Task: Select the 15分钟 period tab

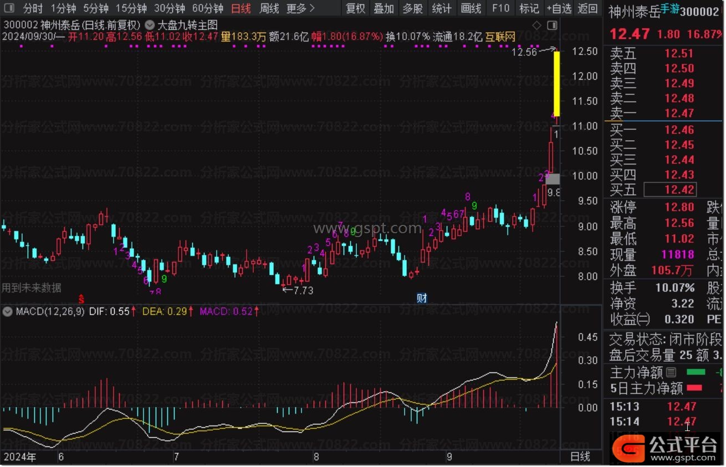Action: point(131,8)
